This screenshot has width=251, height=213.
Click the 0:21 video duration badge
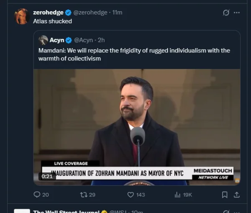click(x=47, y=176)
